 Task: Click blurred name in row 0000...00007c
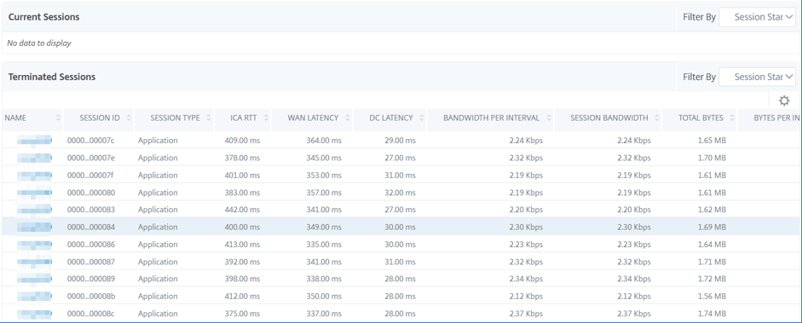coord(34,141)
